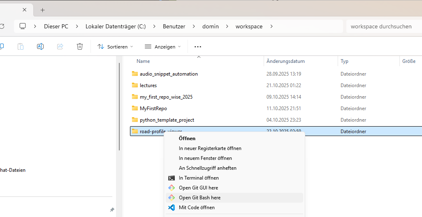Screen dimensions: 422x217
Task: Expand chevron after Benutzer
Action: (x=194, y=26)
